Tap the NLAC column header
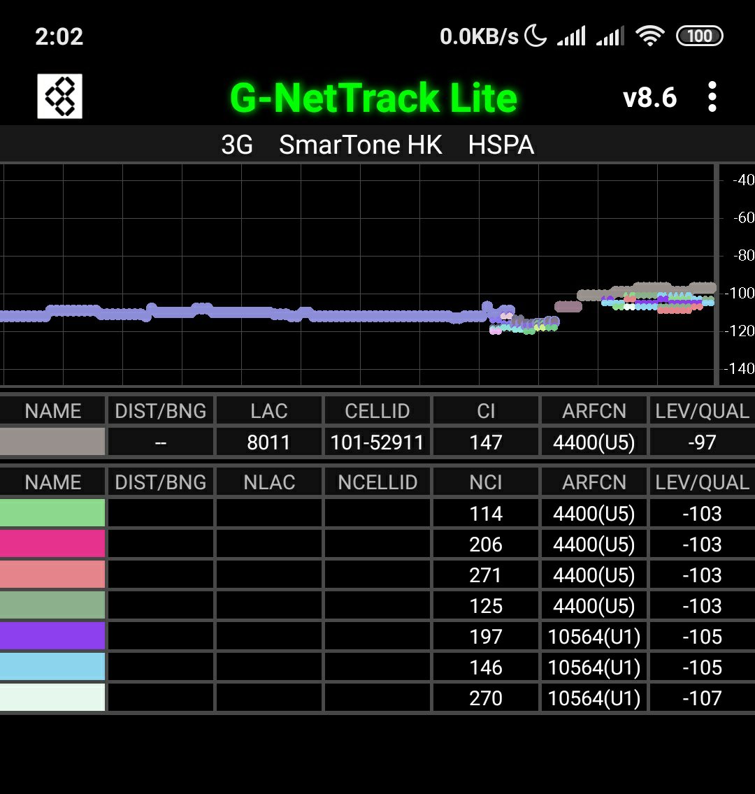This screenshot has width=755, height=794. point(269,482)
